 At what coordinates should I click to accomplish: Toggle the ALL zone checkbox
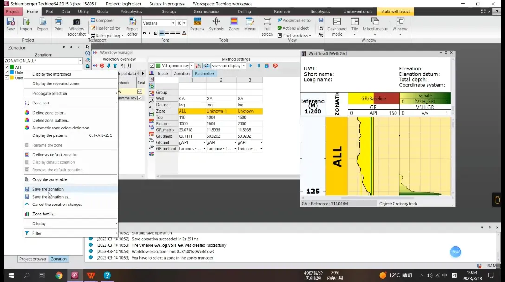7,67
